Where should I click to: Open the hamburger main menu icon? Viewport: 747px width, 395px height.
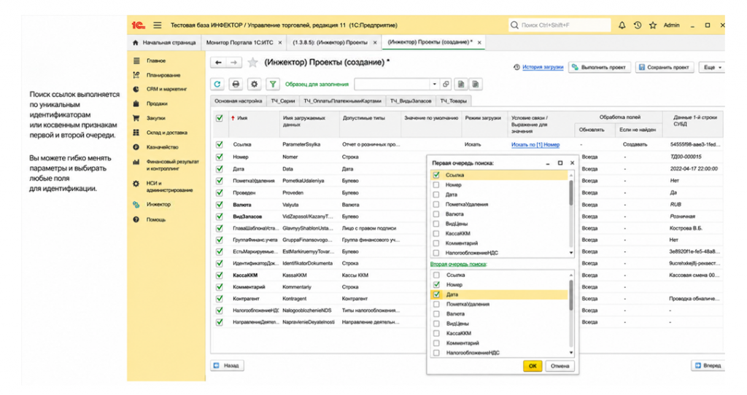coord(158,26)
